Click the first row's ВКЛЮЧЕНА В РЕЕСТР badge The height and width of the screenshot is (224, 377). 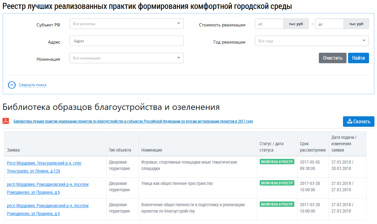277,162
